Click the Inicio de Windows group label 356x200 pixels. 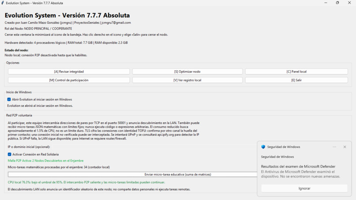pyautogui.click(x=19, y=92)
